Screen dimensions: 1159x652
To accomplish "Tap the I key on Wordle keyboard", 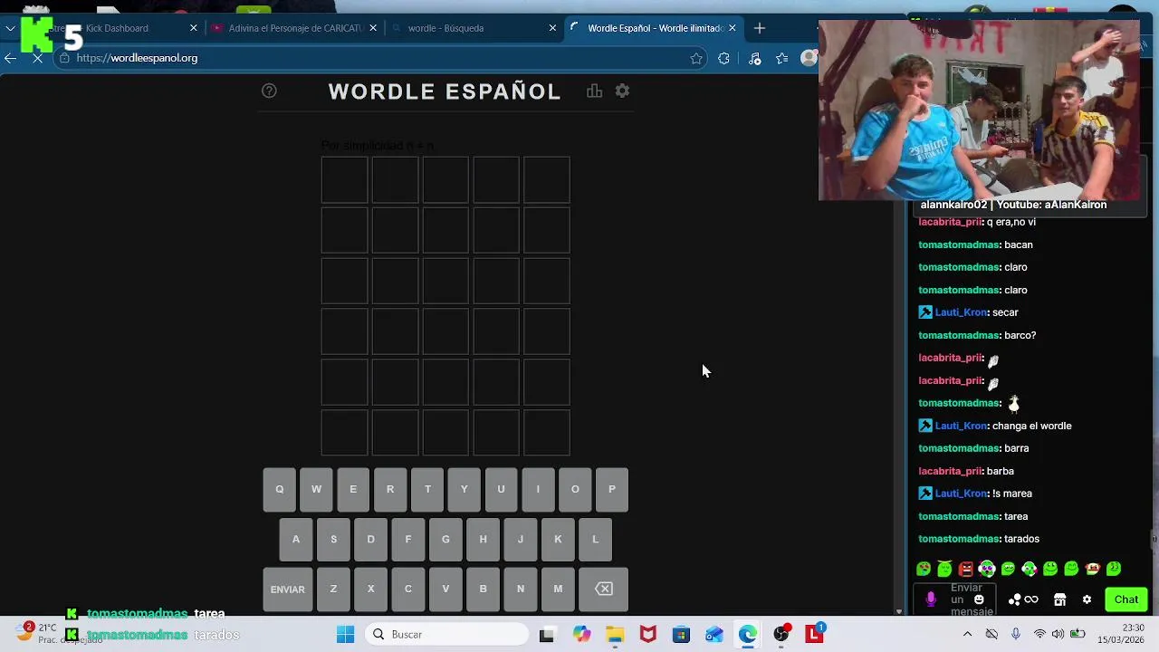I will [538, 489].
